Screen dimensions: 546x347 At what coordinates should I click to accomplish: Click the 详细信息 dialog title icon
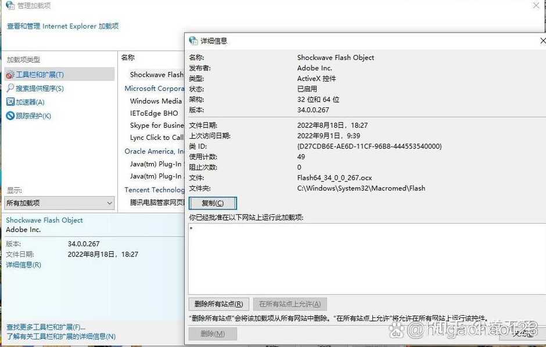pos(193,41)
